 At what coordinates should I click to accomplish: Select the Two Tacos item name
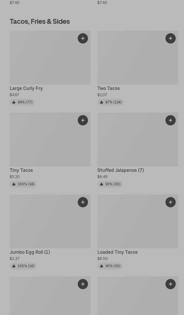[x=109, y=88]
